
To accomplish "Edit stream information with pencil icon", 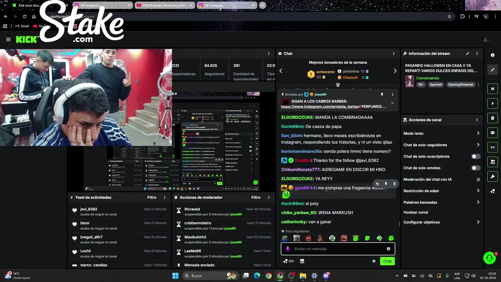I will [x=467, y=54].
